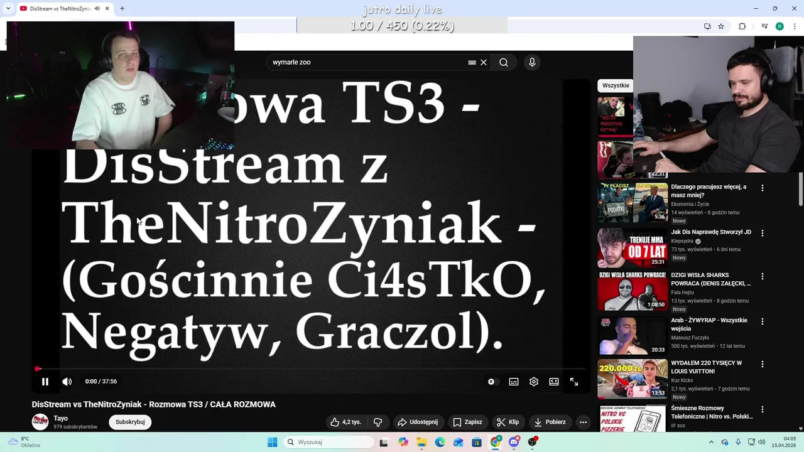Viewport: 804px width, 452px height.
Task: Click the Wyszukaj taskbar search box
Action: click(329, 442)
